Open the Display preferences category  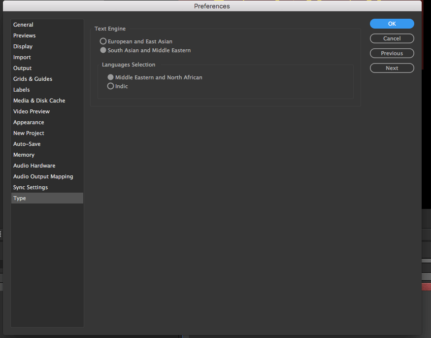point(47,46)
